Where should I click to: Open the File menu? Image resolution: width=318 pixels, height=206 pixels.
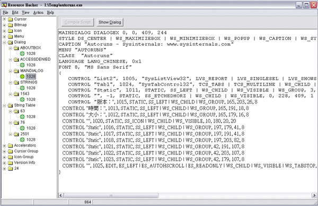click(x=5, y=13)
